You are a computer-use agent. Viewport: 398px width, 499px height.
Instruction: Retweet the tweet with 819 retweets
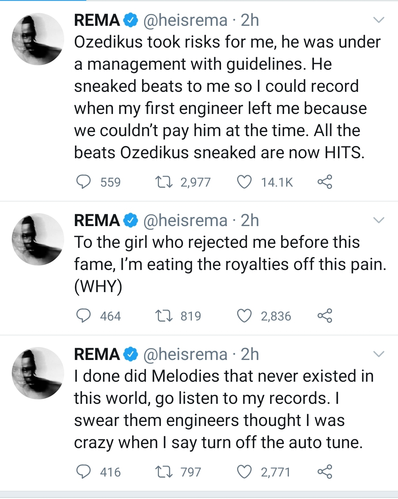click(x=164, y=316)
